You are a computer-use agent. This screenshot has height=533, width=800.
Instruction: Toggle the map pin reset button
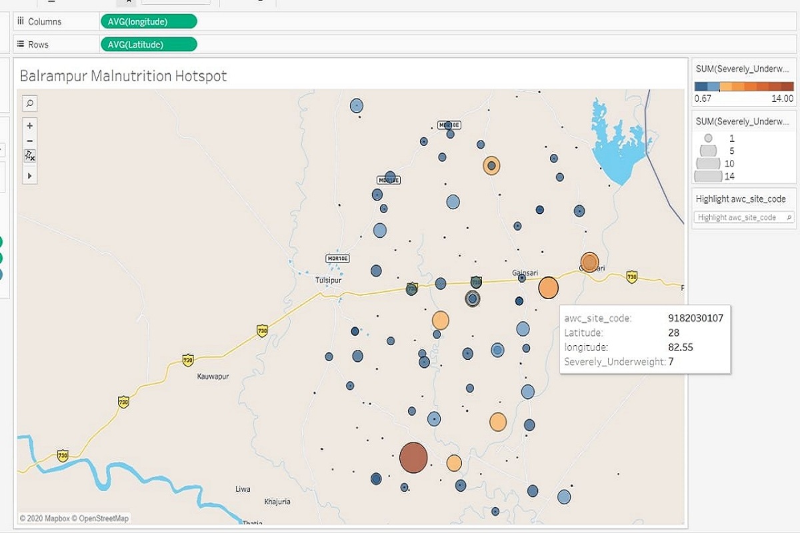pos(30,155)
